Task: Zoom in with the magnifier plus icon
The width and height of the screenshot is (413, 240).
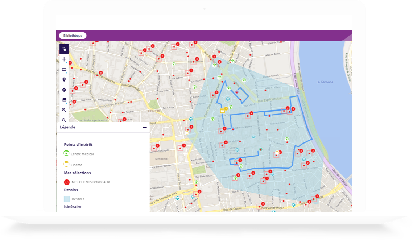Action: coord(64,110)
